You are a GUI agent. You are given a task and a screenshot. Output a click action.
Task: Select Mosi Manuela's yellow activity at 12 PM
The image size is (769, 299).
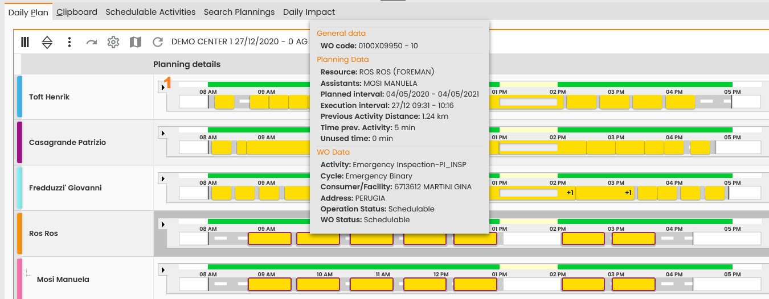(x=426, y=284)
